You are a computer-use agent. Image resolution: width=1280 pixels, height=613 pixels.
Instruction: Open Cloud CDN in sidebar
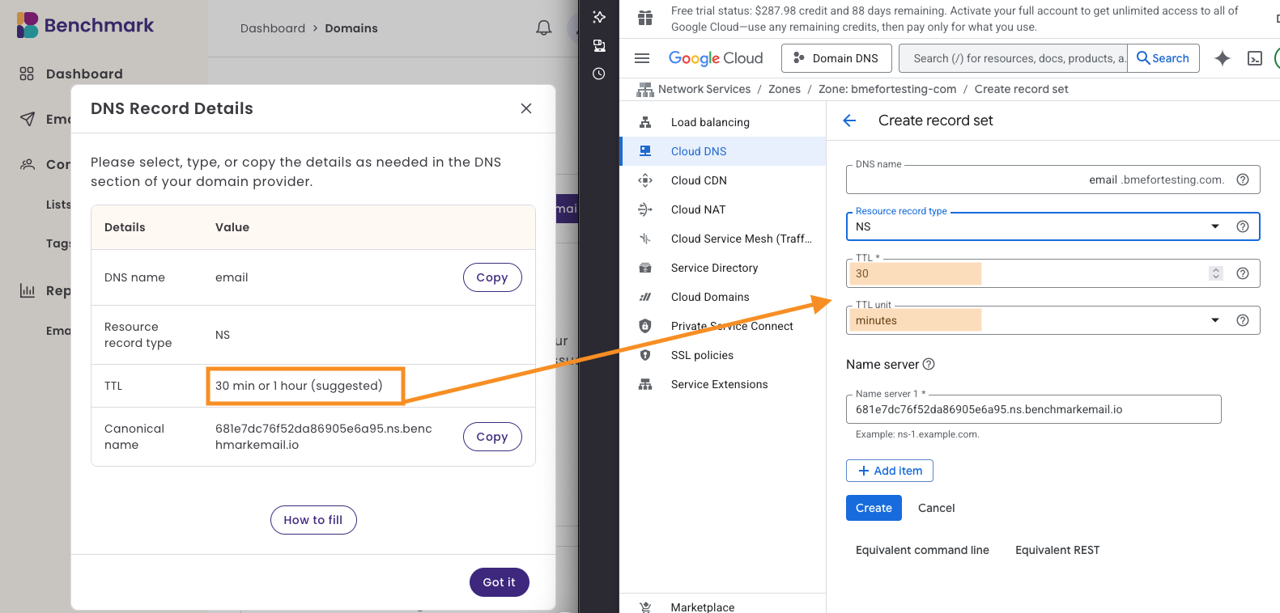[723, 180]
